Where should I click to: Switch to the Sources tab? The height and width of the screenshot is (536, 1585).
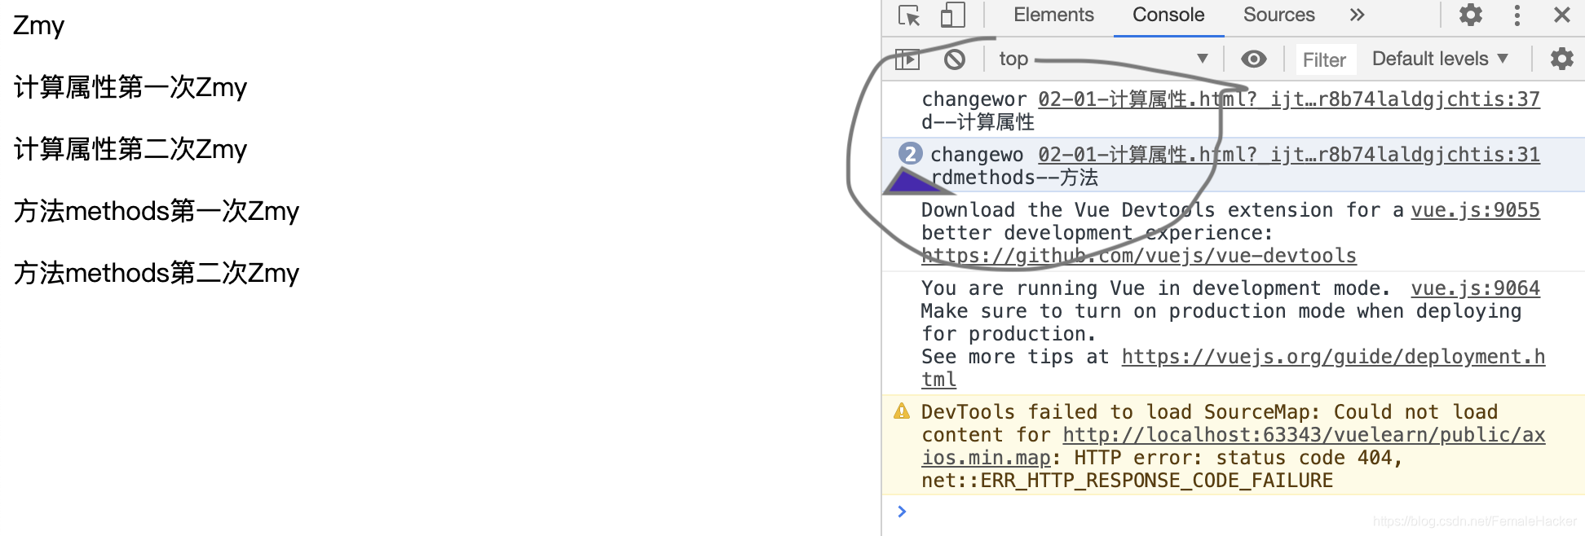click(1278, 15)
